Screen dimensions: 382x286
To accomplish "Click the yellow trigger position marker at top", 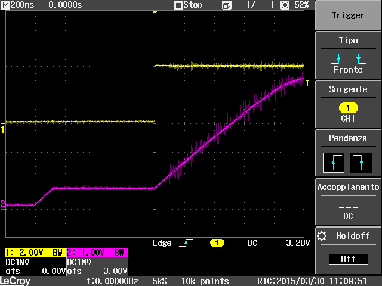I will click(155, 13).
